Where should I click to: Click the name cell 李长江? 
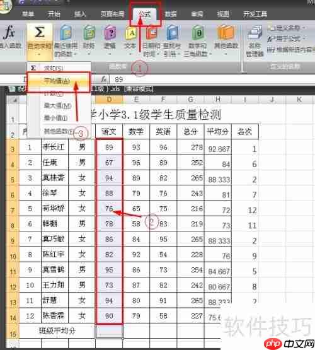tap(55, 148)
